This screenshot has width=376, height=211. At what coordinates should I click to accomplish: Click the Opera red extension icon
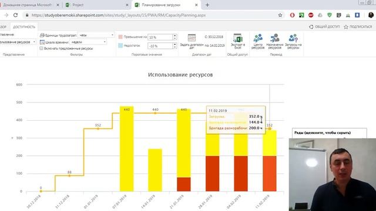click(292, 15)
